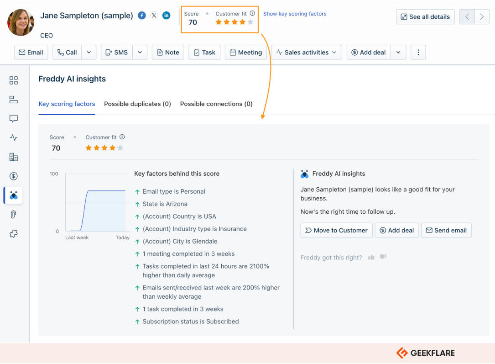Expand the Call options dropdown arrow
Viewport: 495px width, 364px height.
pos(89,53)
